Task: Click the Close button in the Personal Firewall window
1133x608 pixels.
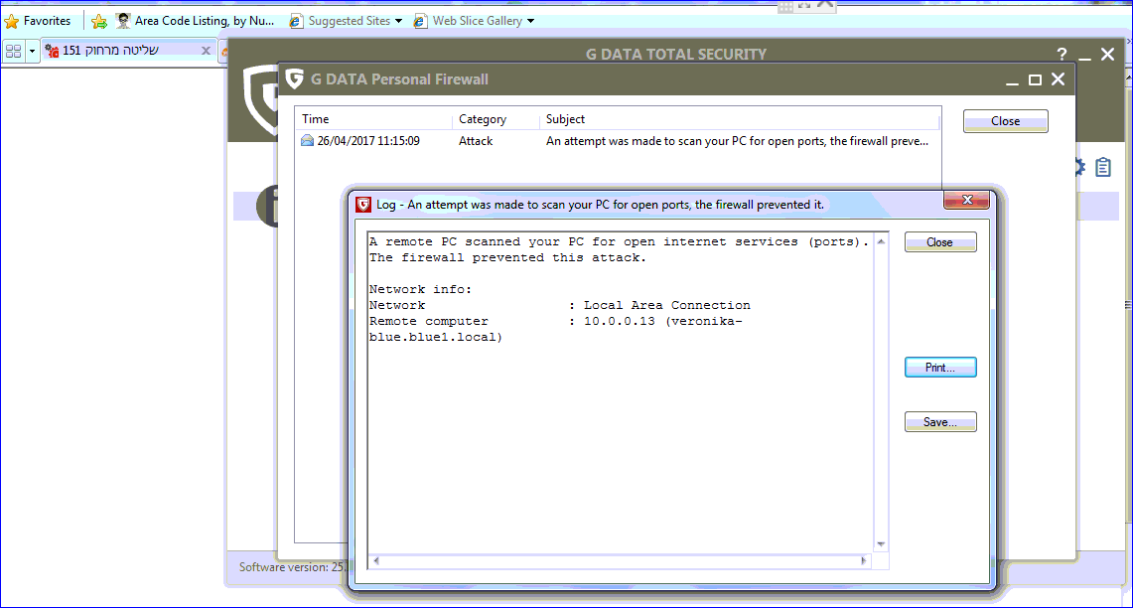Action: 1005,121
